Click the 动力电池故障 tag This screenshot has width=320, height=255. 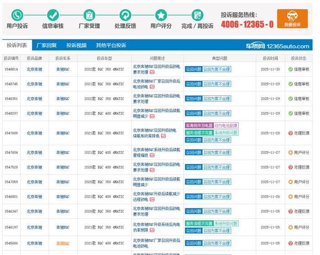click(226, 125)
